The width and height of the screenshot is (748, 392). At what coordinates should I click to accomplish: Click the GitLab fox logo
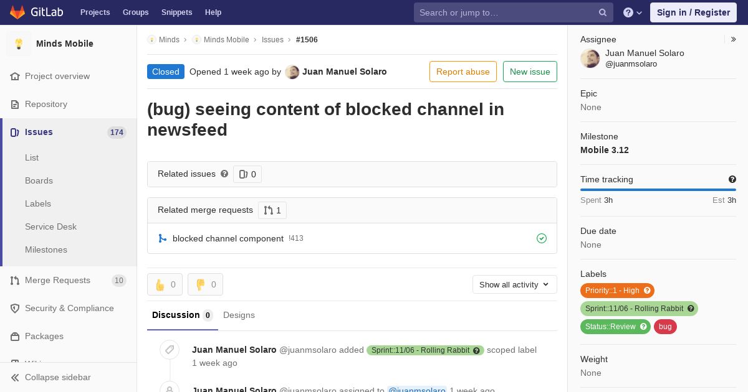(17, 12)
